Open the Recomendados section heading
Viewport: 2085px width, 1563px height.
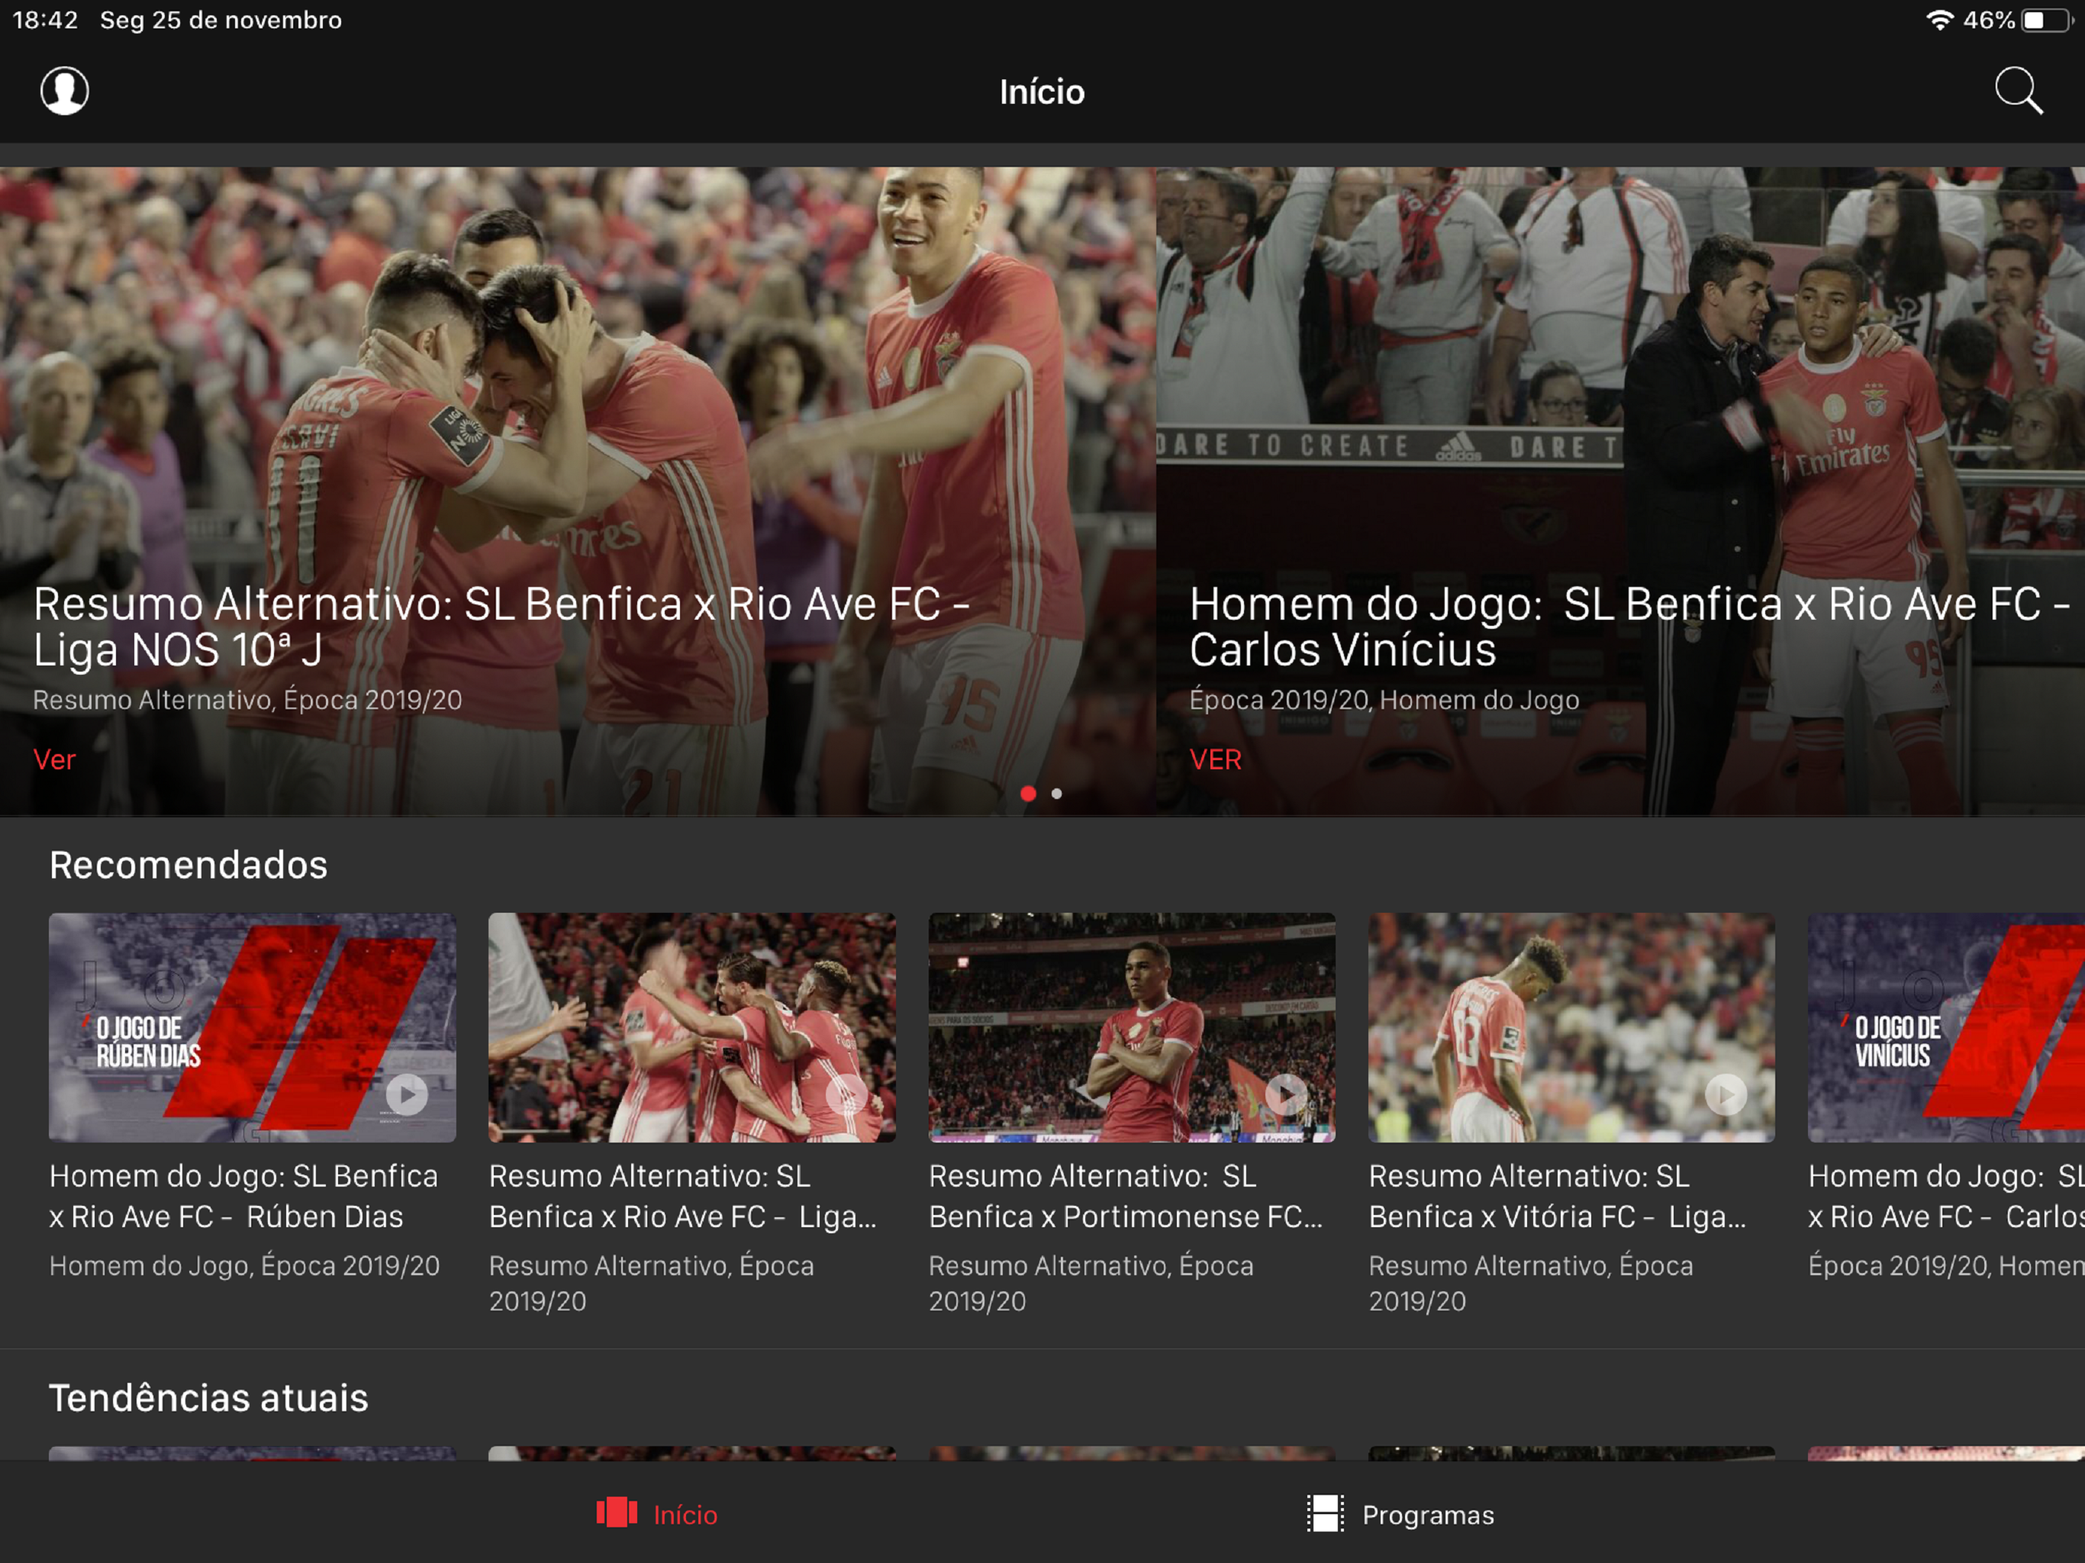[189, 865]
